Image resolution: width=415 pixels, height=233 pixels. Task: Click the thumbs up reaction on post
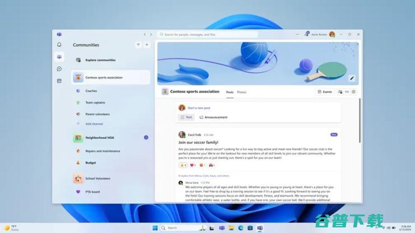coord(183,165)
